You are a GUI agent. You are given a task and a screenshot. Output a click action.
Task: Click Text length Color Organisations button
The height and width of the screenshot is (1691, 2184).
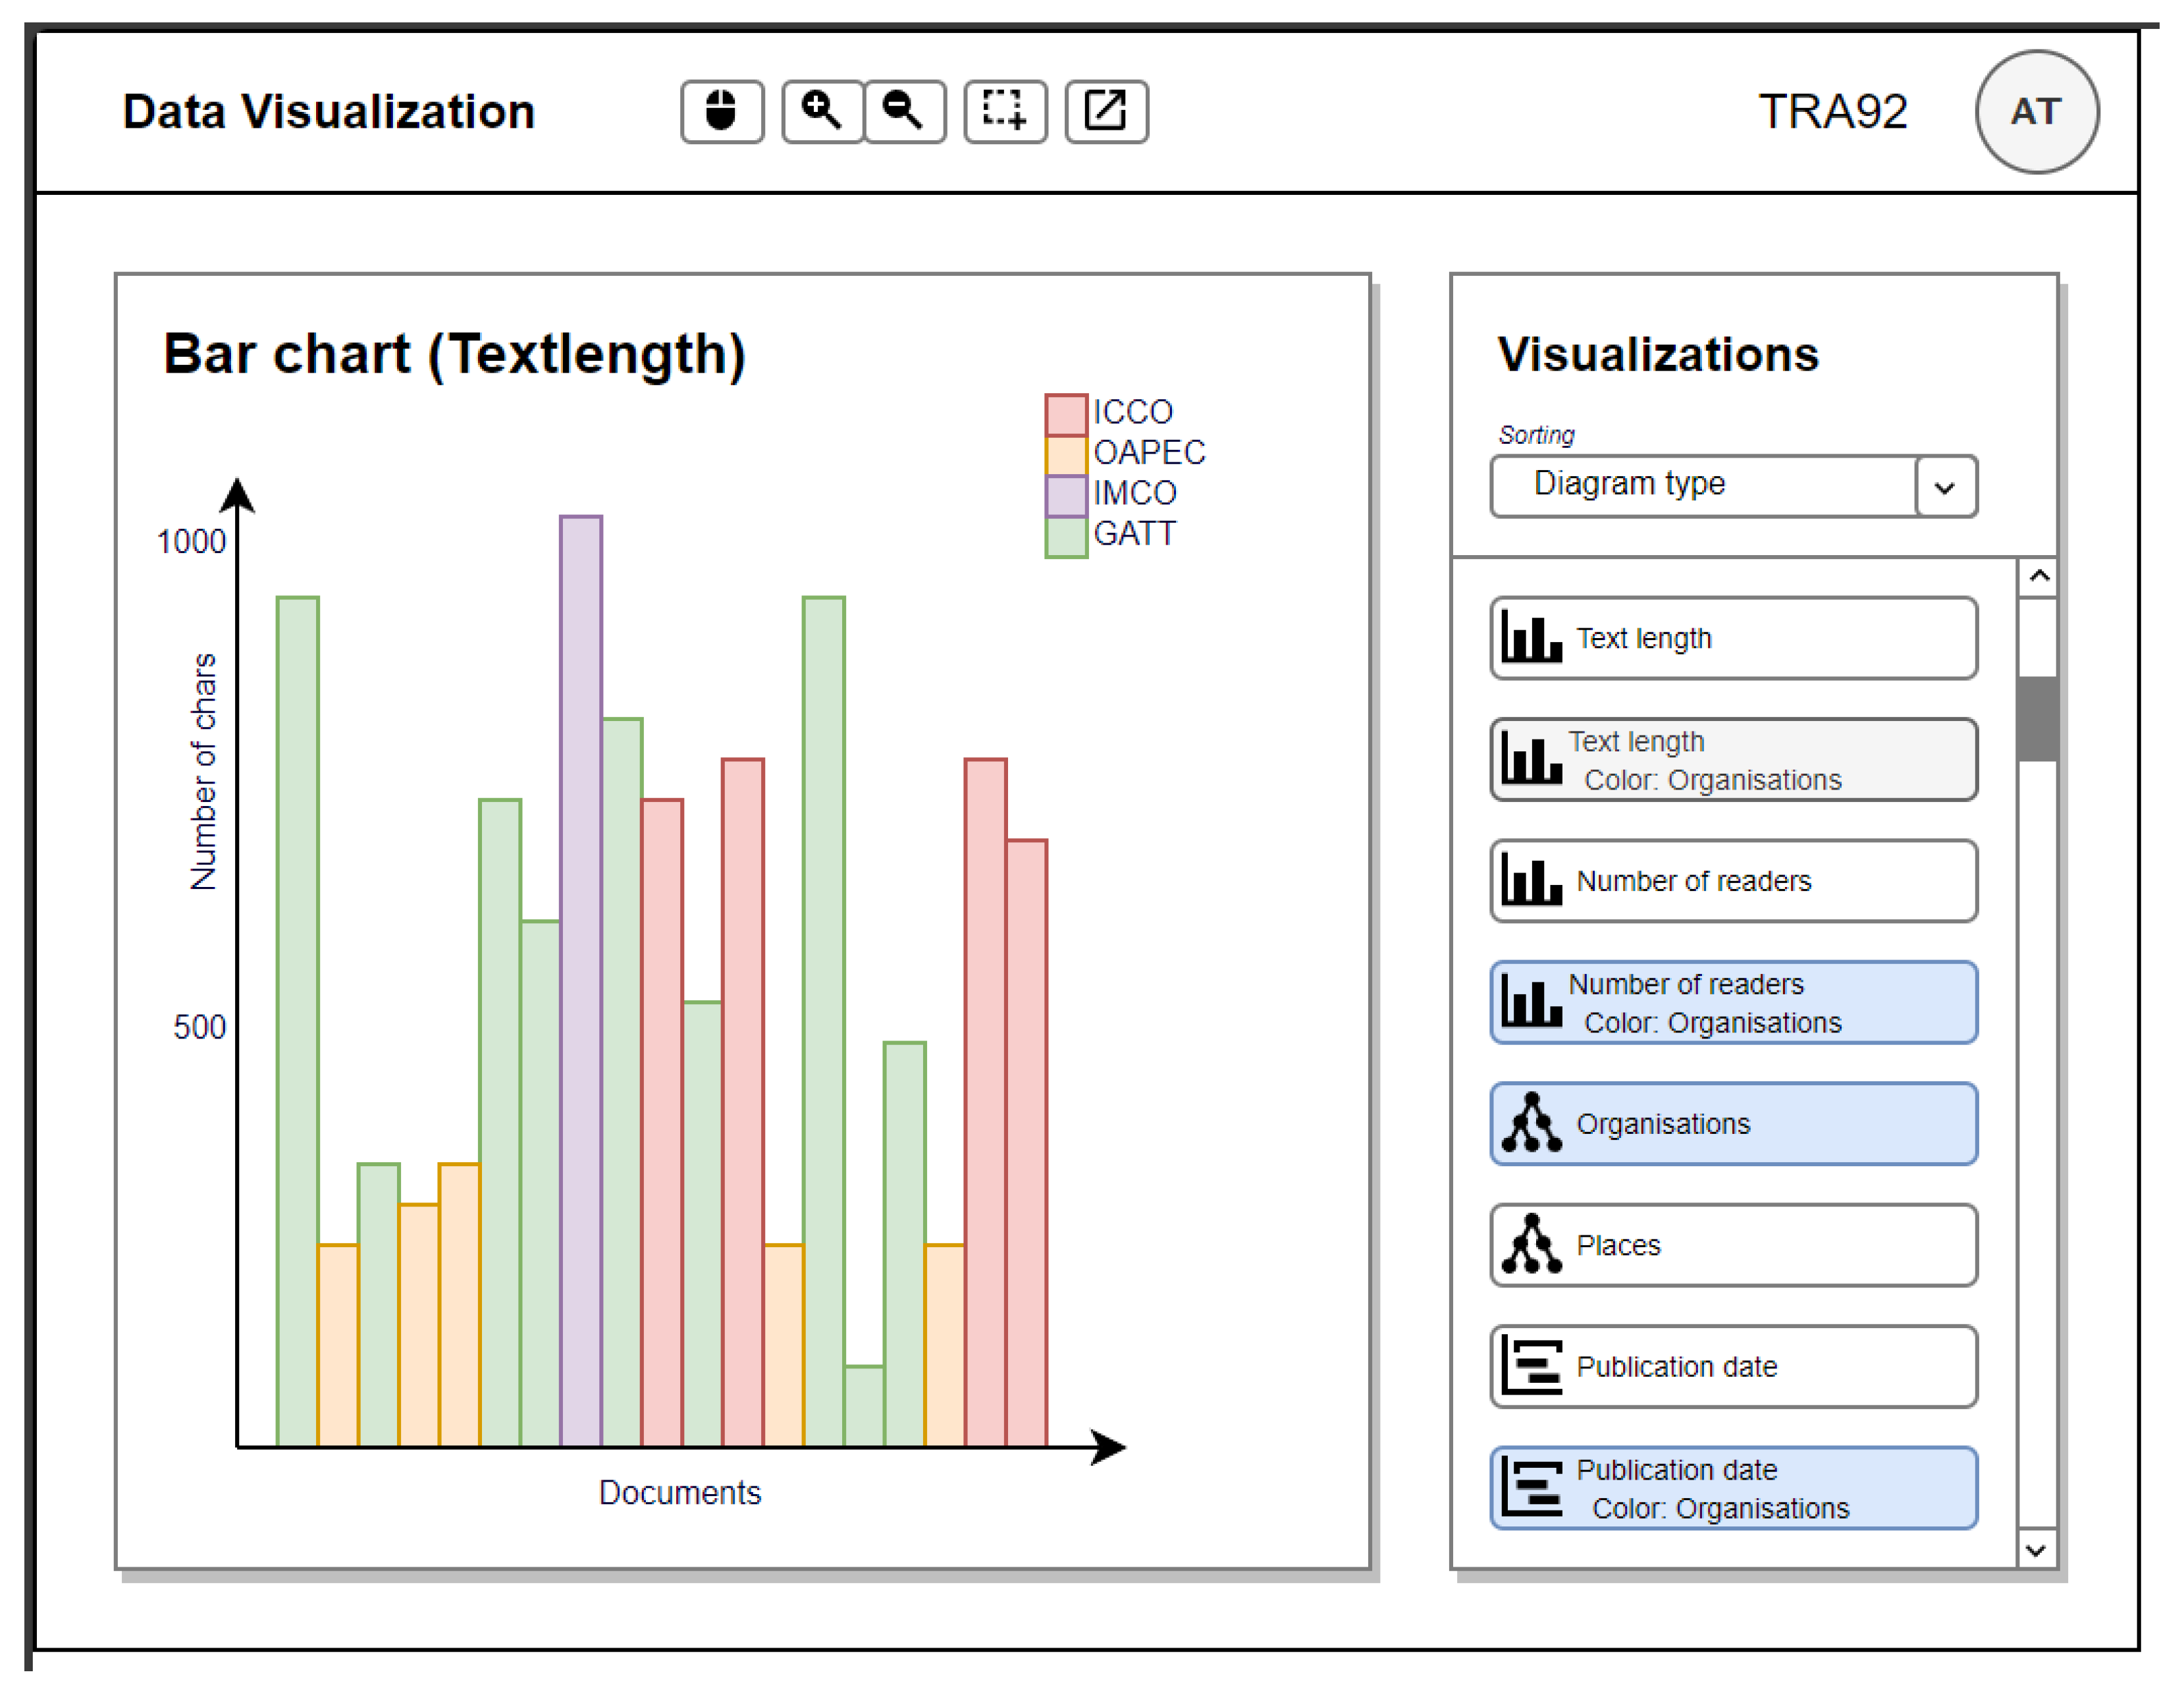pos(1732,759)
